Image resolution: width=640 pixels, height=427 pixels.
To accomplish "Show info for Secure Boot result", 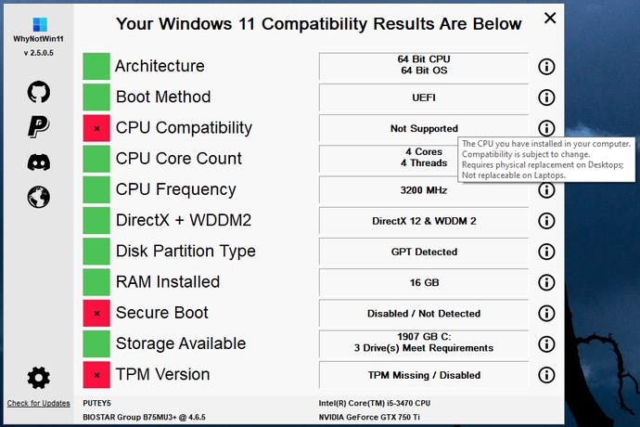I will pos(546,314).
